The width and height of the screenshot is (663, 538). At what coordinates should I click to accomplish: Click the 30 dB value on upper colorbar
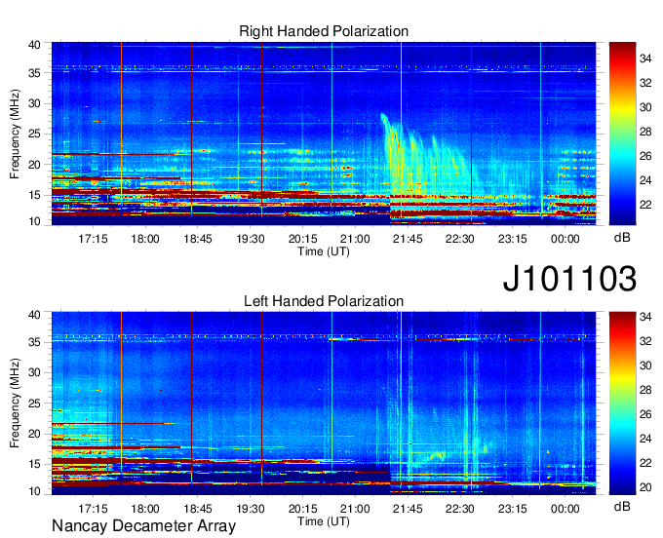[645, 107]
